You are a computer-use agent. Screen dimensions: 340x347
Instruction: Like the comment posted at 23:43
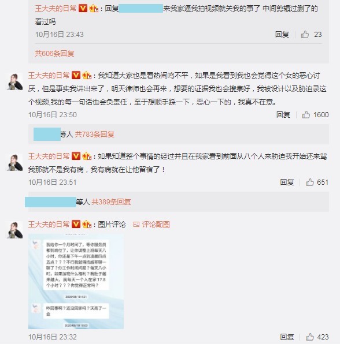[x=305, y=34]
